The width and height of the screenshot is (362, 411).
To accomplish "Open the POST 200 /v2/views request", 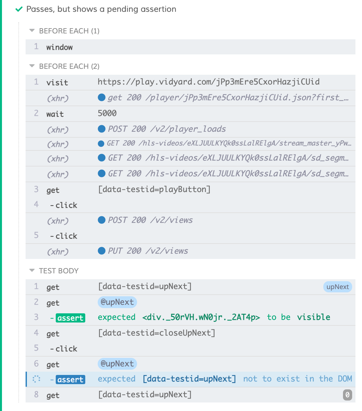I will click(191, 221).
